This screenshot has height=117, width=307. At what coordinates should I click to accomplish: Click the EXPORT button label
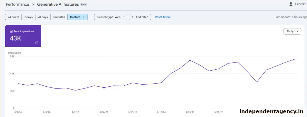tap(300, 4)
